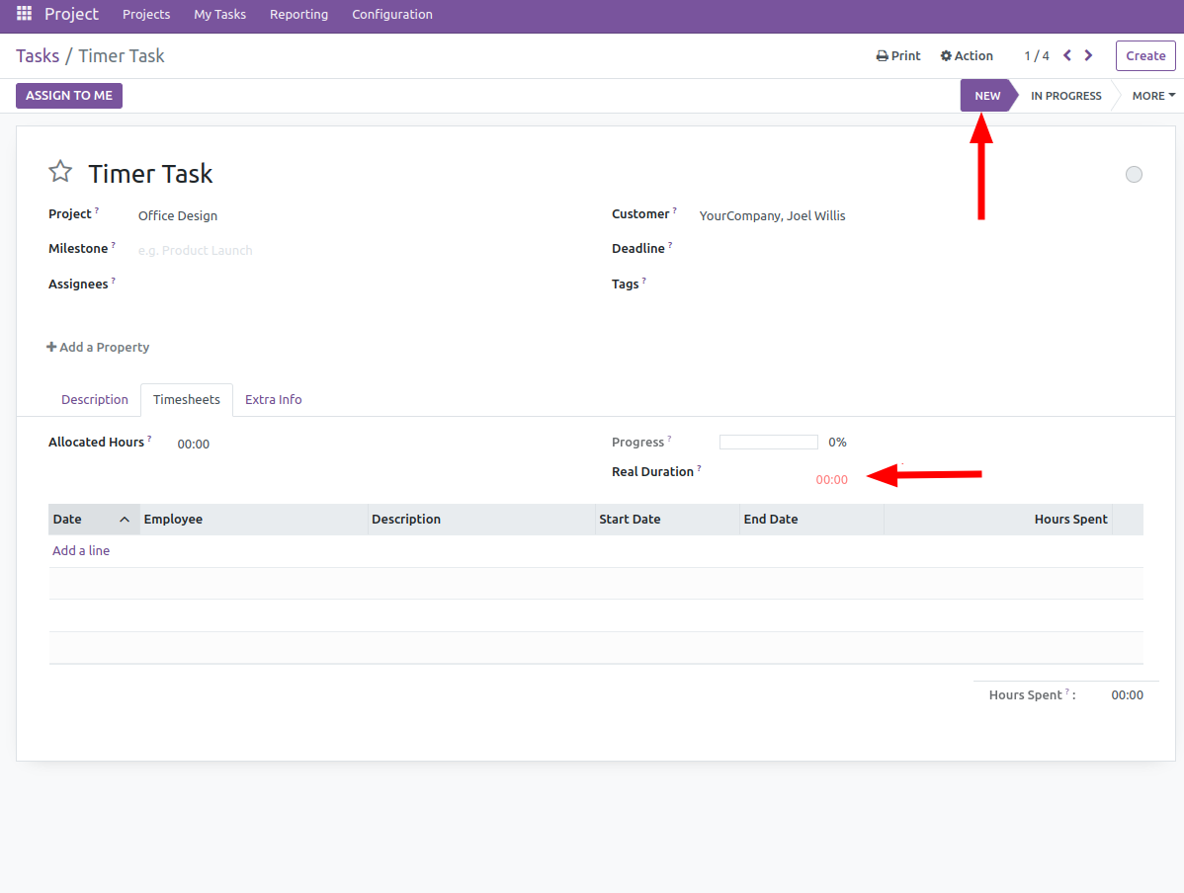
Task: Click Add a line link
Action: pos(81,551)
